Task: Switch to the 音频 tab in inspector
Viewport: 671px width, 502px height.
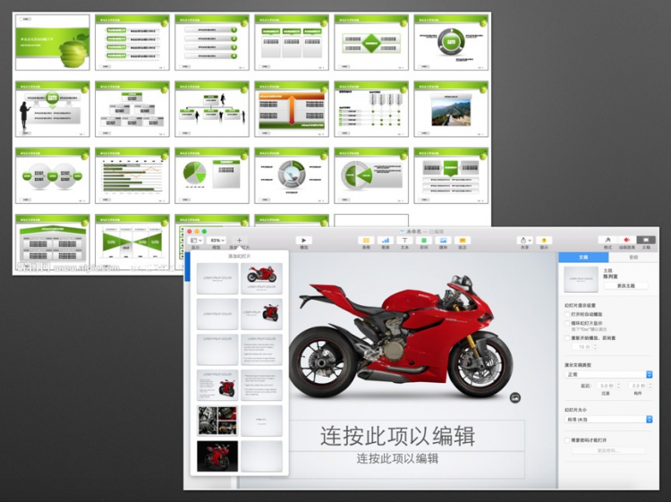Action: 633,257
